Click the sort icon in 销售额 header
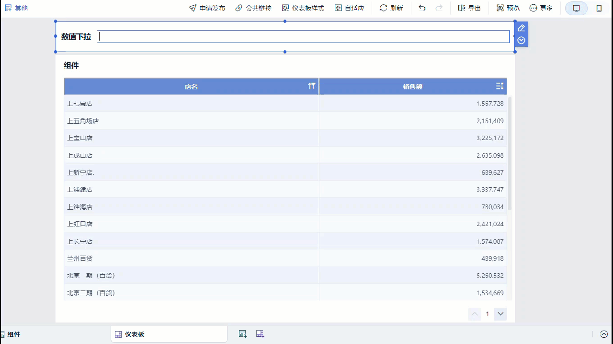This screenshot has height=344, width=613. click(x=499, y=86)
